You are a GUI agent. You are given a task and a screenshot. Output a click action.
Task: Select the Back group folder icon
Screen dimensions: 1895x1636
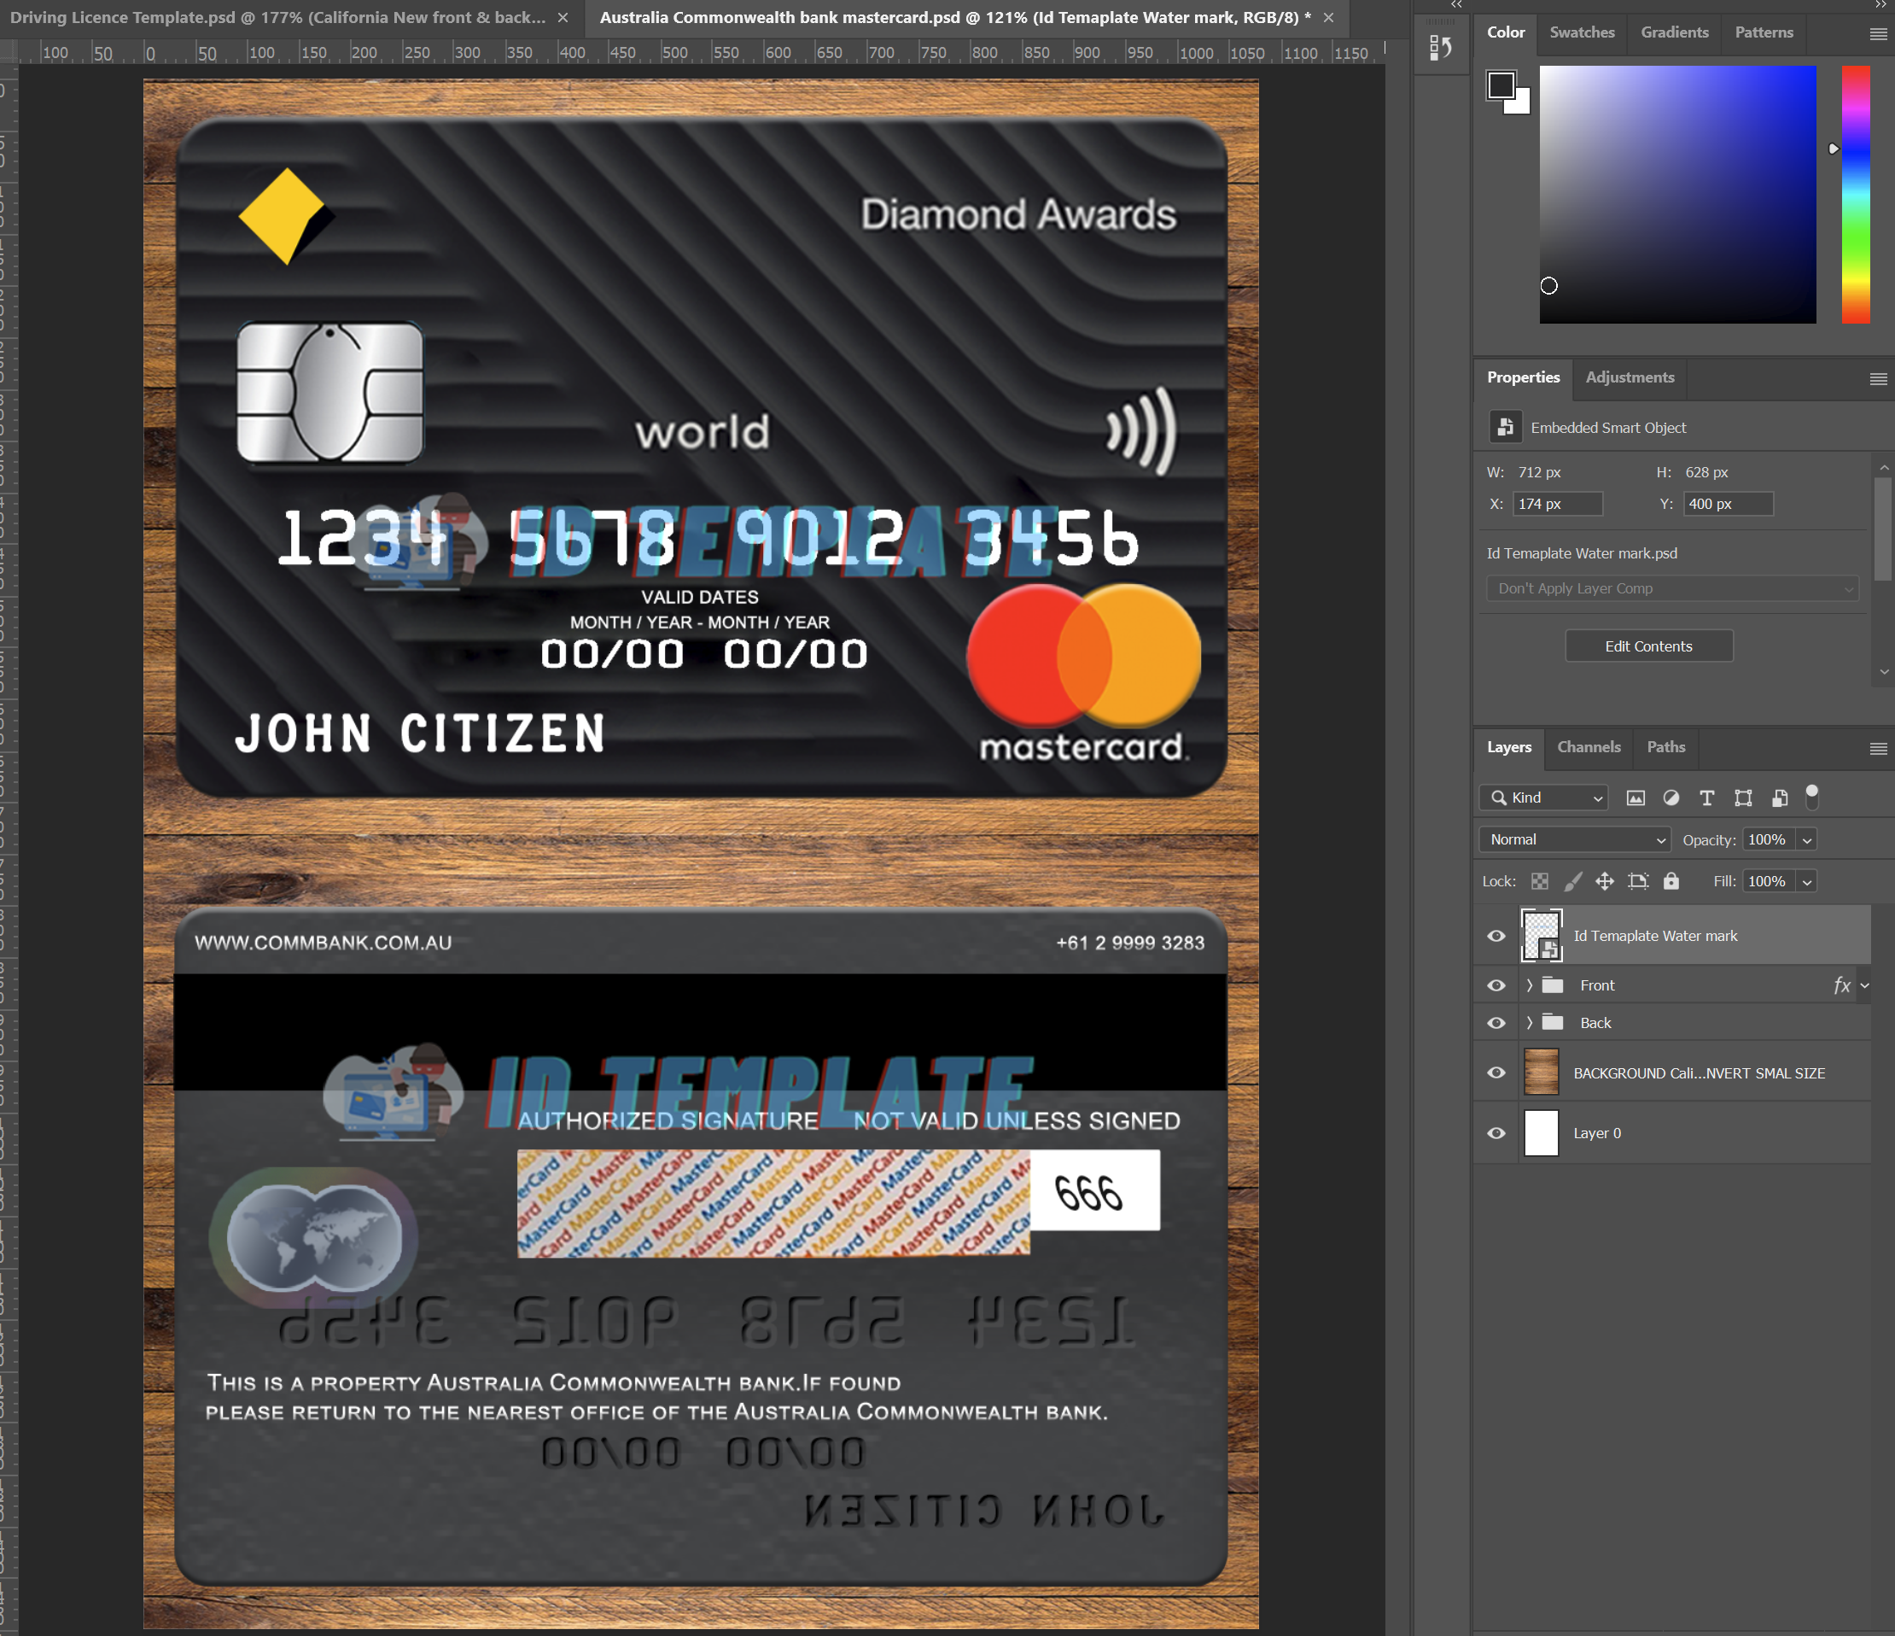pyautogui.click(x=1552, y=1023)
